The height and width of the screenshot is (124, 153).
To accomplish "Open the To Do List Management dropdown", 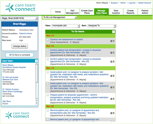I will (60, 17).
